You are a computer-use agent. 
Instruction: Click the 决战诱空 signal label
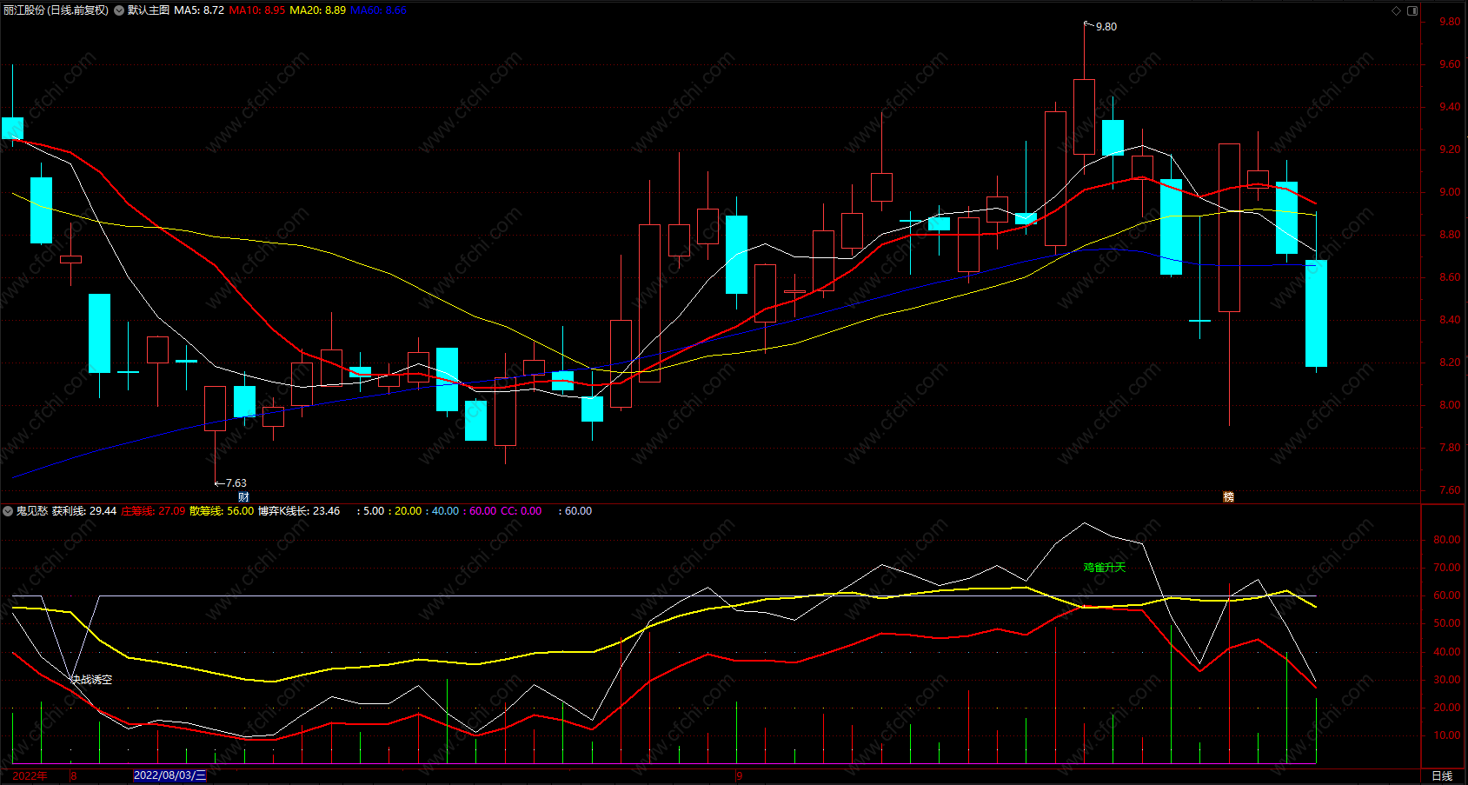pyautogui.click(x=91, y=680)
